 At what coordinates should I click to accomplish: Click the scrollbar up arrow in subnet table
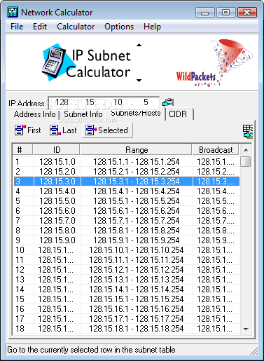click(x=246, y=150)
